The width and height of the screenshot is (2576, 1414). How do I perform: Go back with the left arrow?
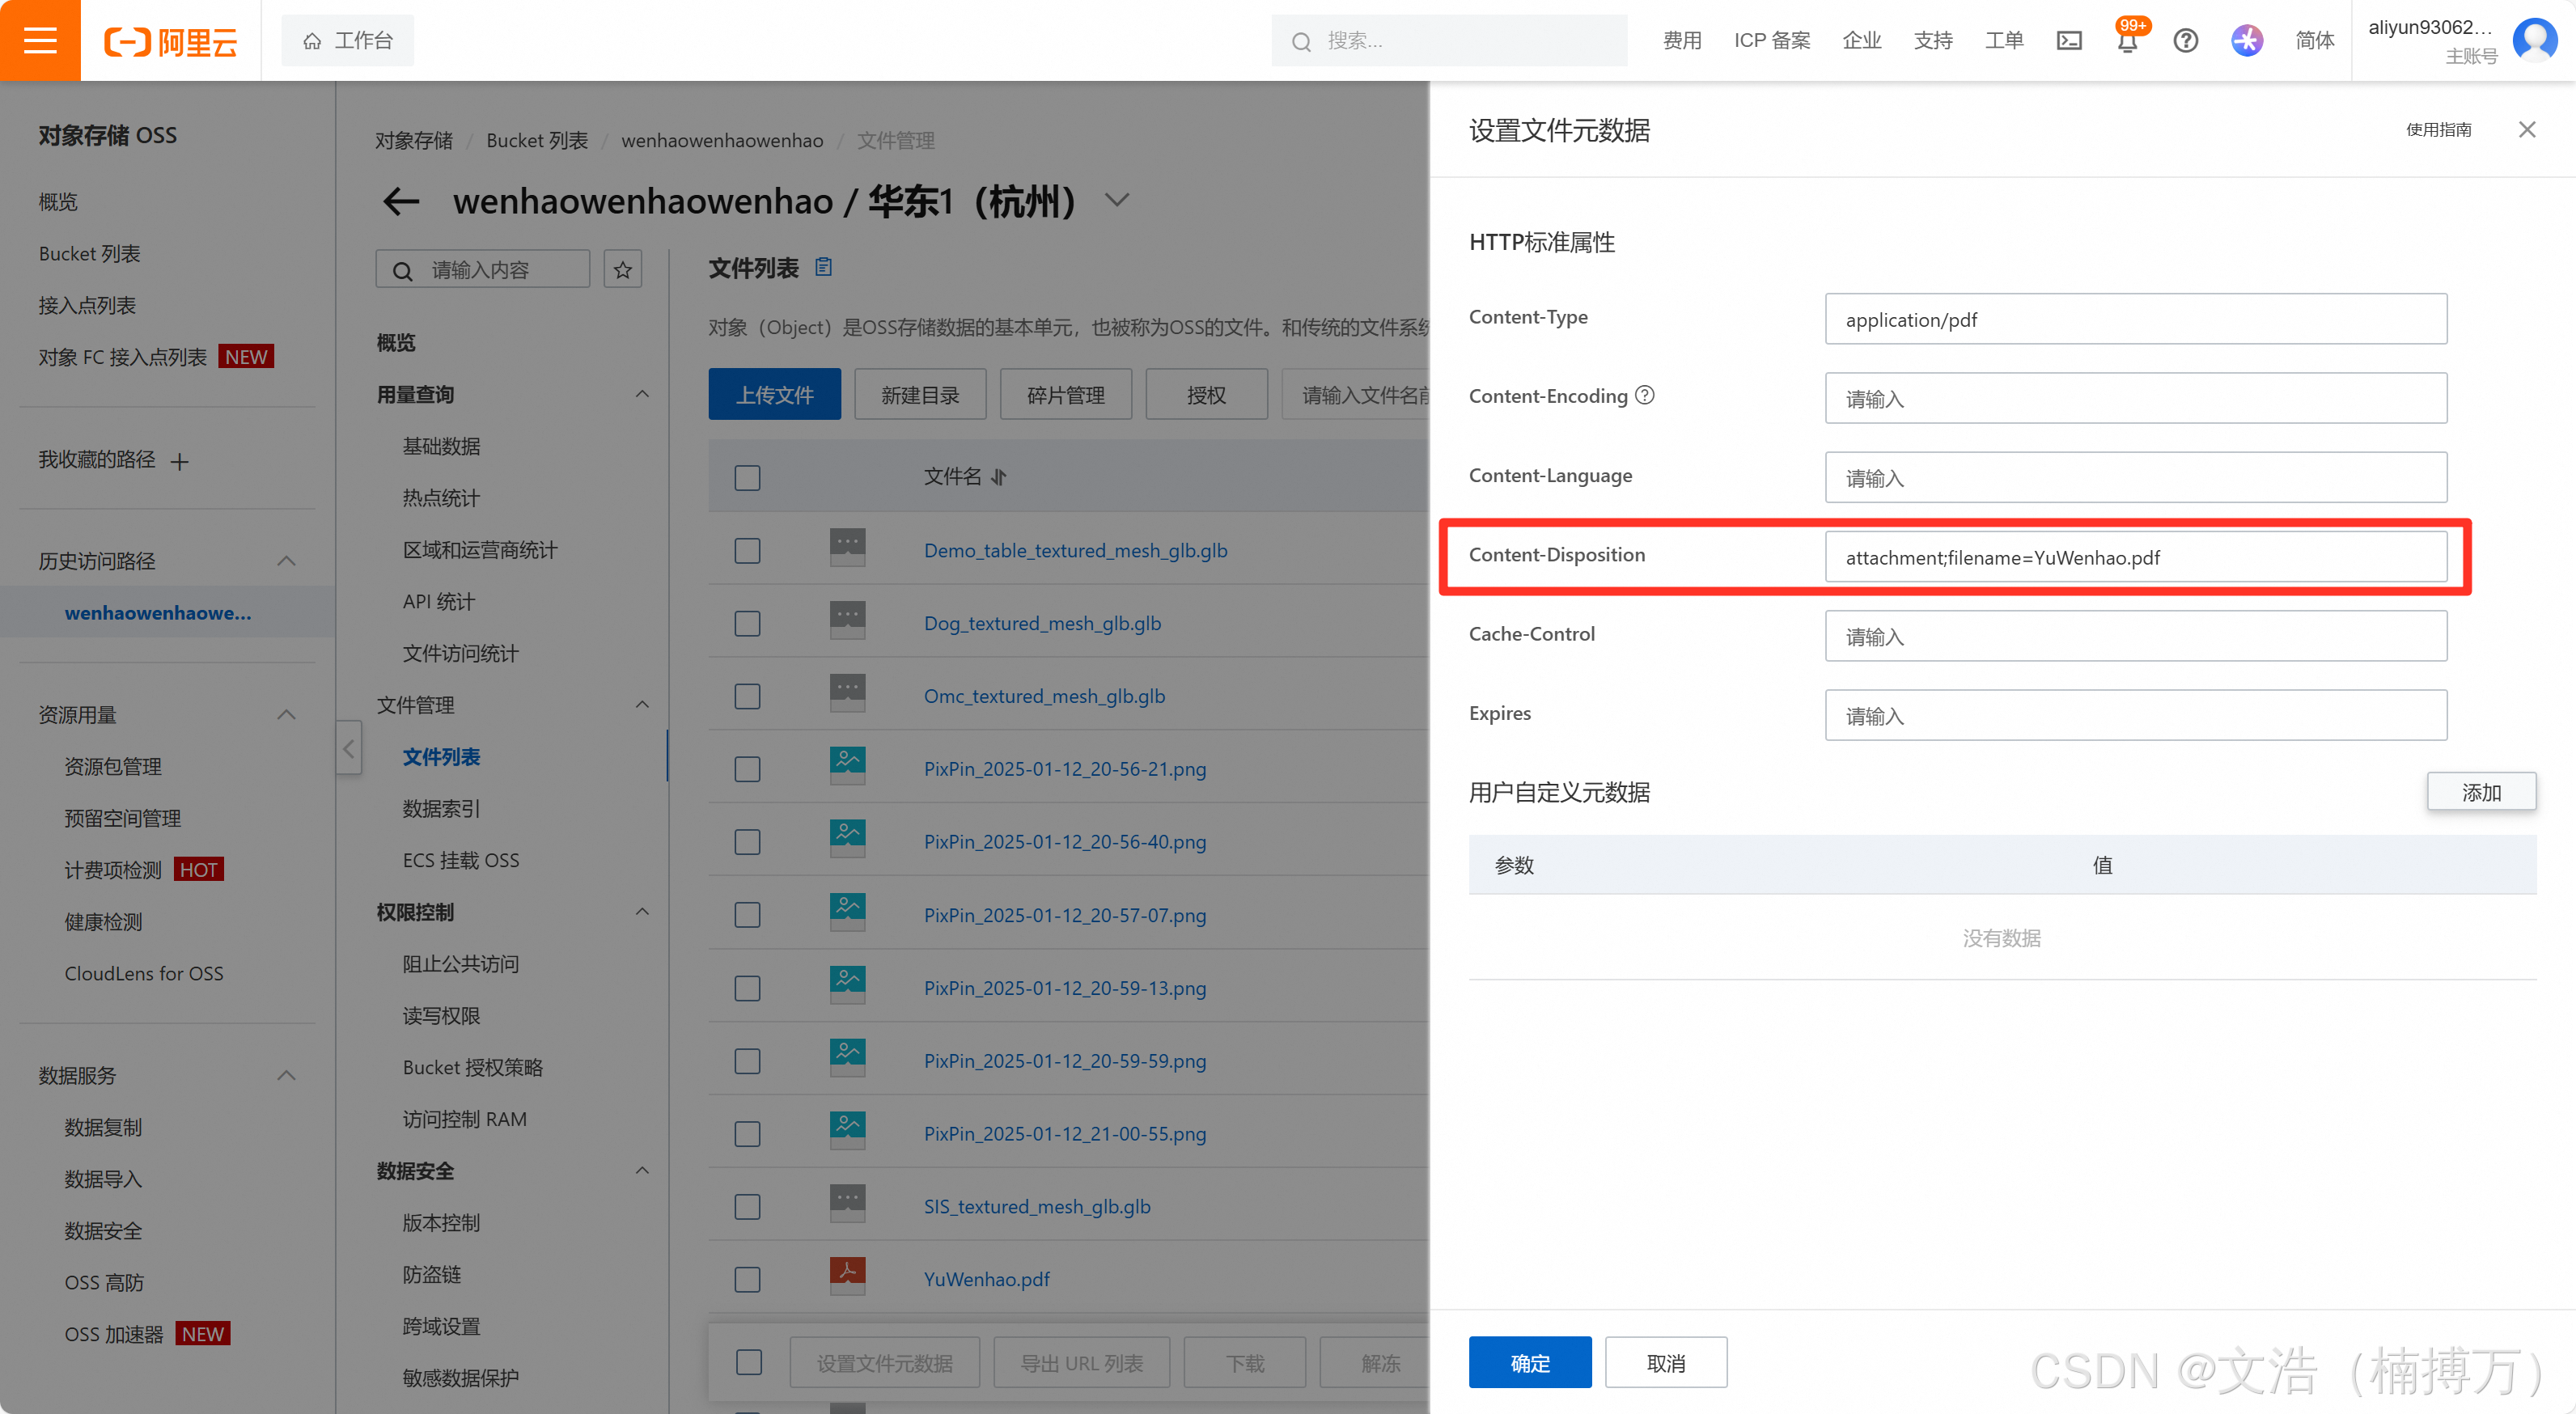[402, 201]
